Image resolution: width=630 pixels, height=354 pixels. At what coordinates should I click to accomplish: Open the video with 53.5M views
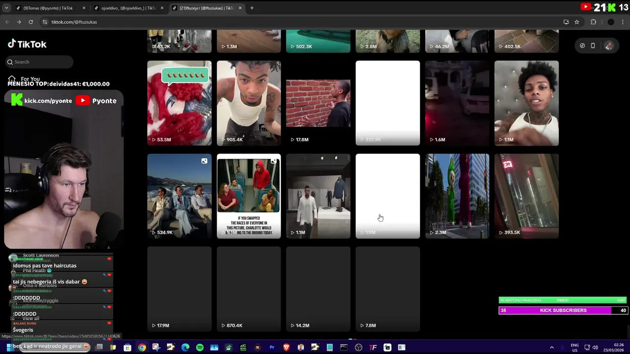[x=179, y=103]
